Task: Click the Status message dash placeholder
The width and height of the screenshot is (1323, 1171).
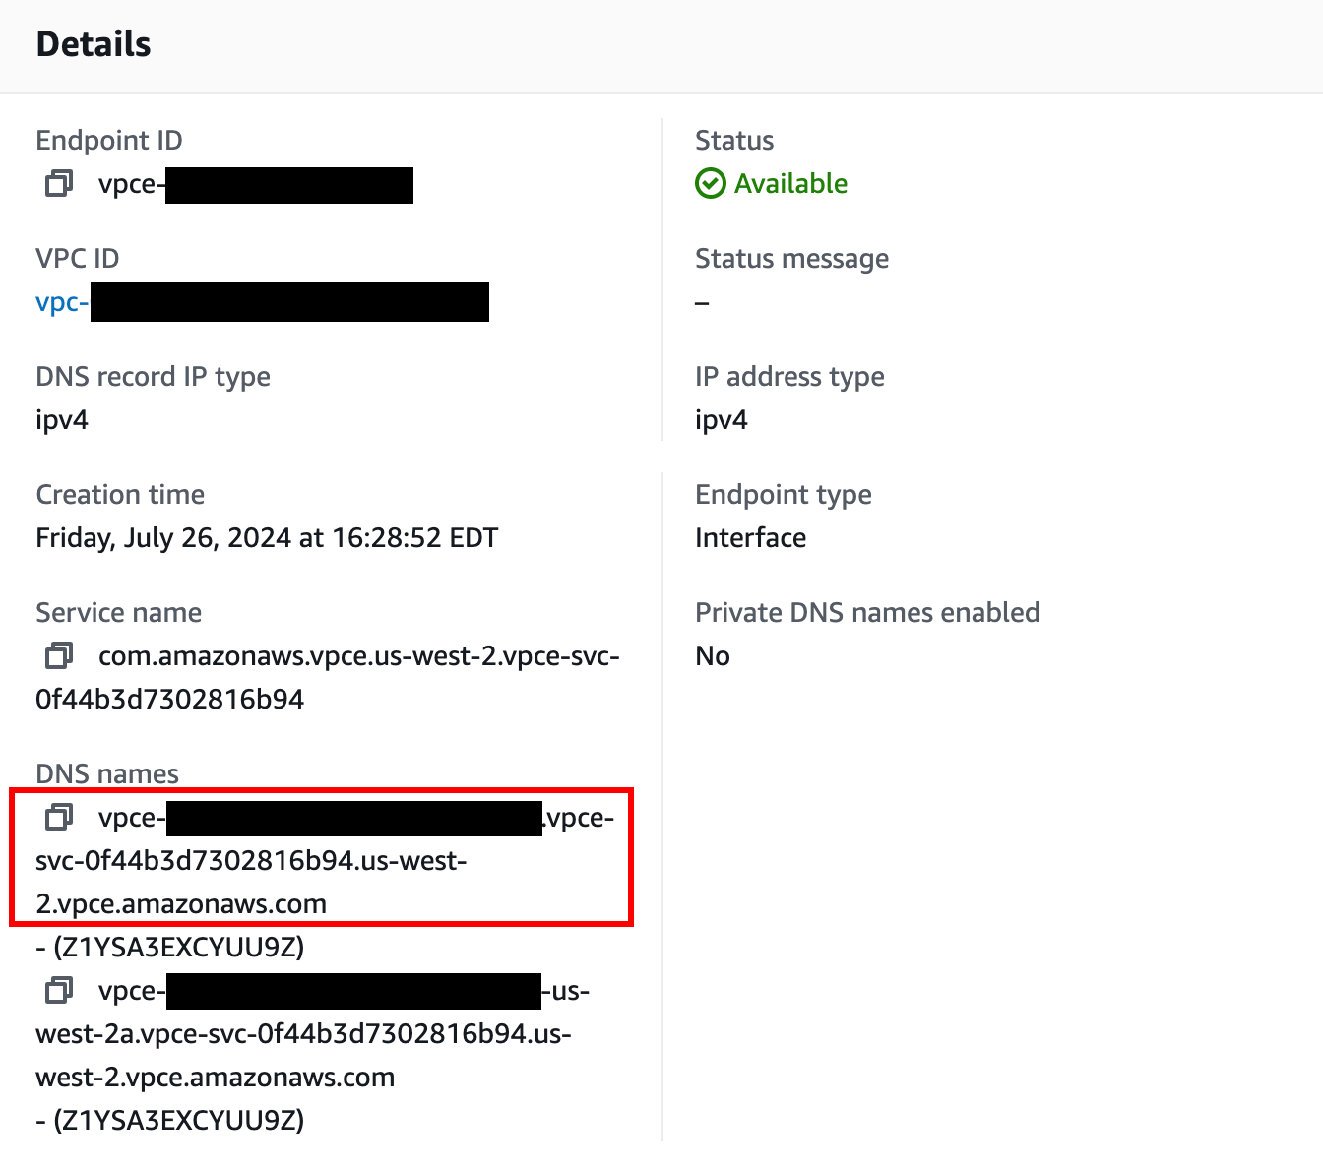Action: coord(702,302)
